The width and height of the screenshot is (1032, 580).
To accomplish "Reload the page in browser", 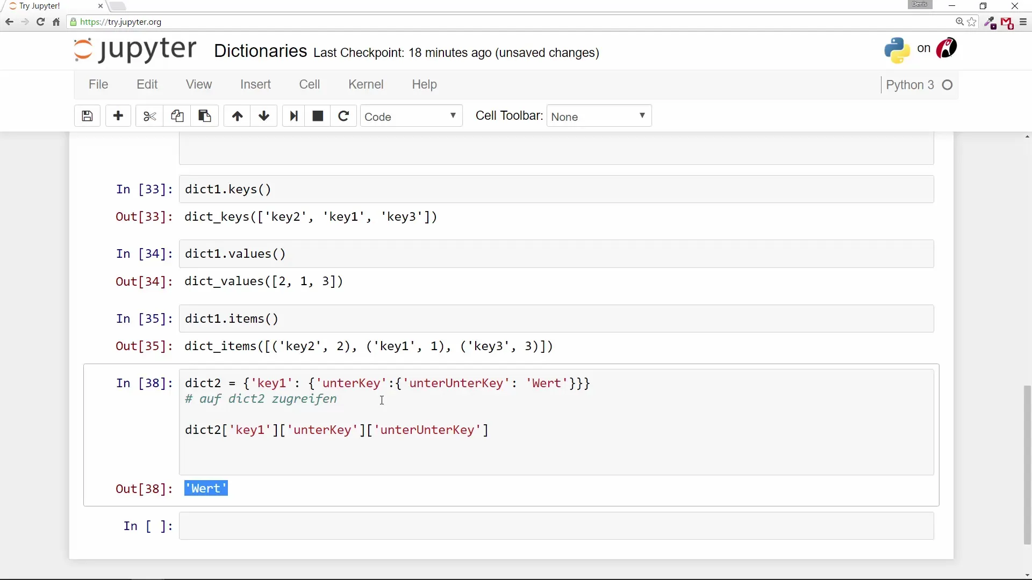I will tap(40, 22).
